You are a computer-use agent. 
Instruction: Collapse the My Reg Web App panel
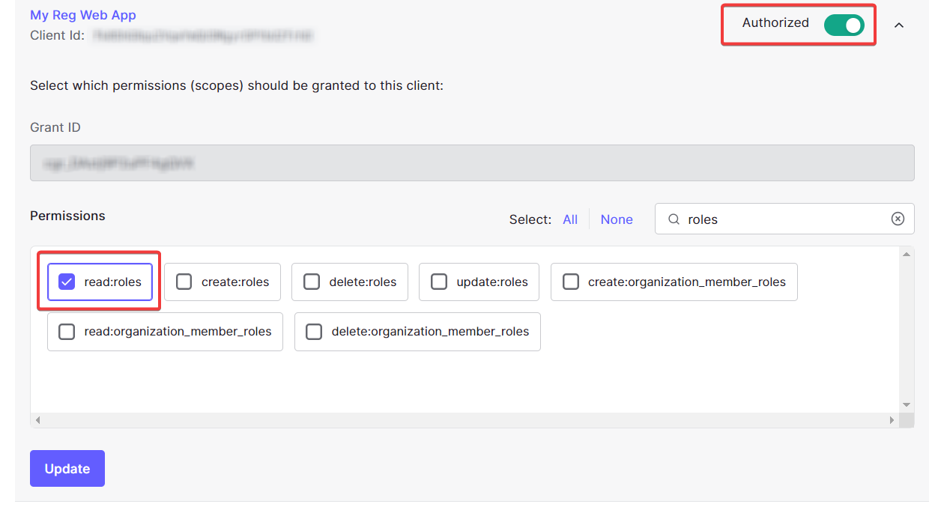[x=899, y=25]
